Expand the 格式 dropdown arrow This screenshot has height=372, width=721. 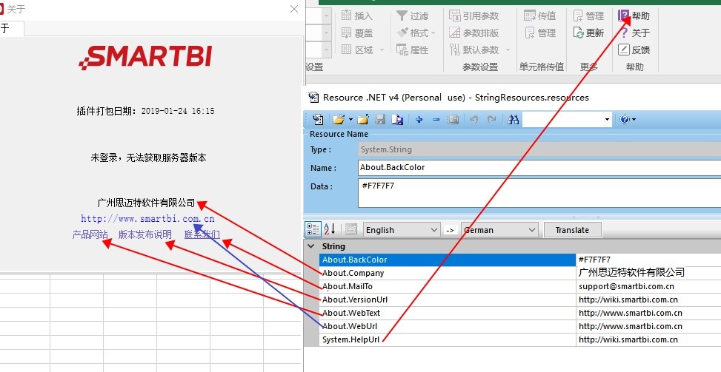click(433, 33)
